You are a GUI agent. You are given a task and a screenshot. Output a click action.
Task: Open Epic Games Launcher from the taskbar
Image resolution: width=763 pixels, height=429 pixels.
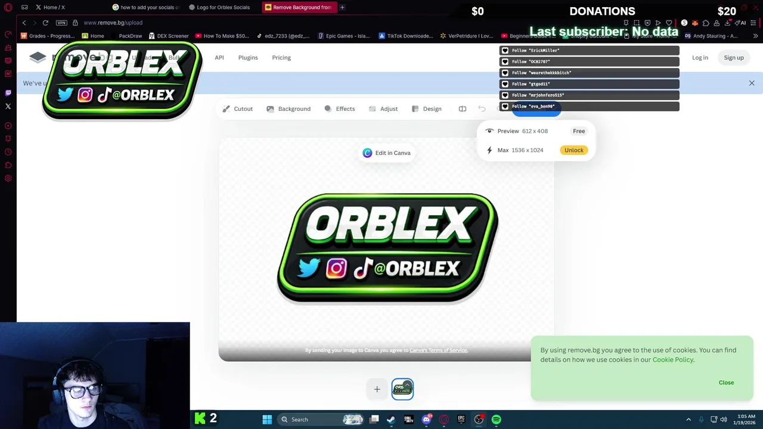pyautogui.click(x=461, y=419)
